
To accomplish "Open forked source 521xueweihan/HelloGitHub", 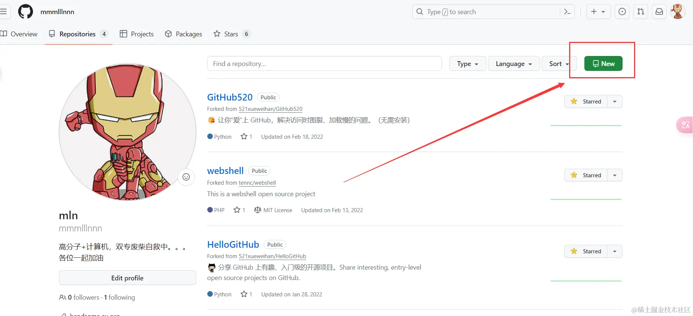I will [272, 256].
